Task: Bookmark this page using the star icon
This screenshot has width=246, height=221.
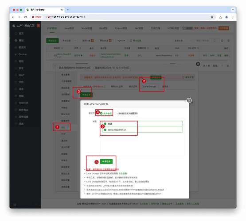Action: pyautogui.click(x=212, y=17)
